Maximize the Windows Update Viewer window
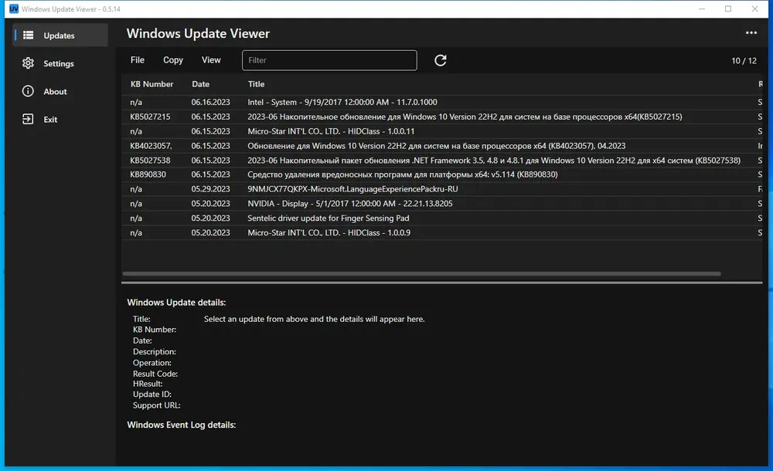 tap(728, 8)
